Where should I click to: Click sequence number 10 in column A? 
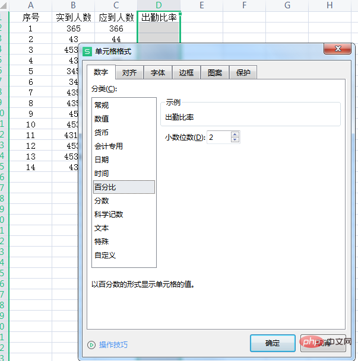click(30, 124)
